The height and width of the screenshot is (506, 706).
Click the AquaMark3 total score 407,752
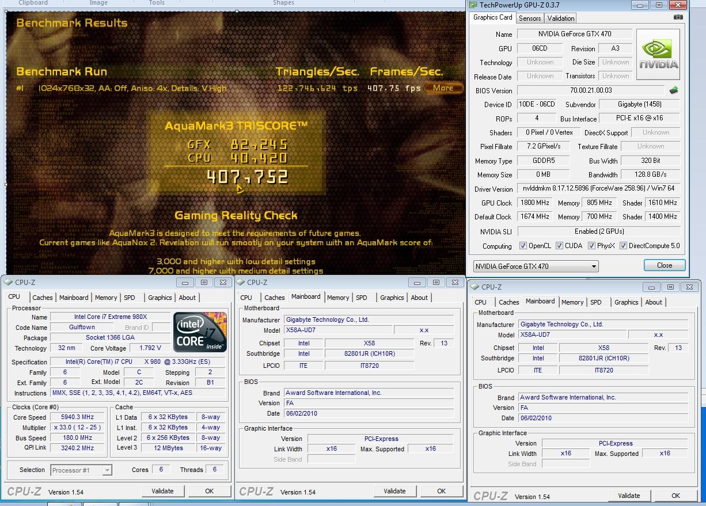[x=247, y=177]
